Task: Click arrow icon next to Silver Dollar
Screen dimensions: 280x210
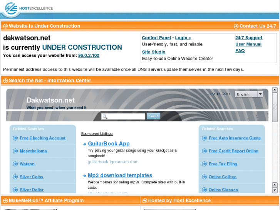Action: [15, 190]
